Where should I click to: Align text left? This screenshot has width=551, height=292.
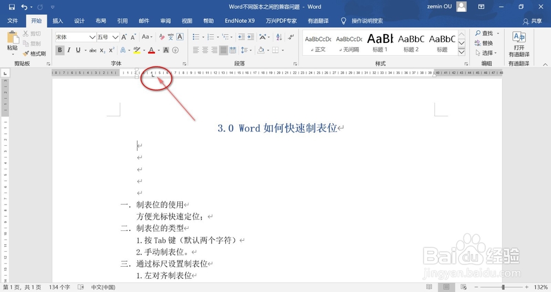point(196,51)
